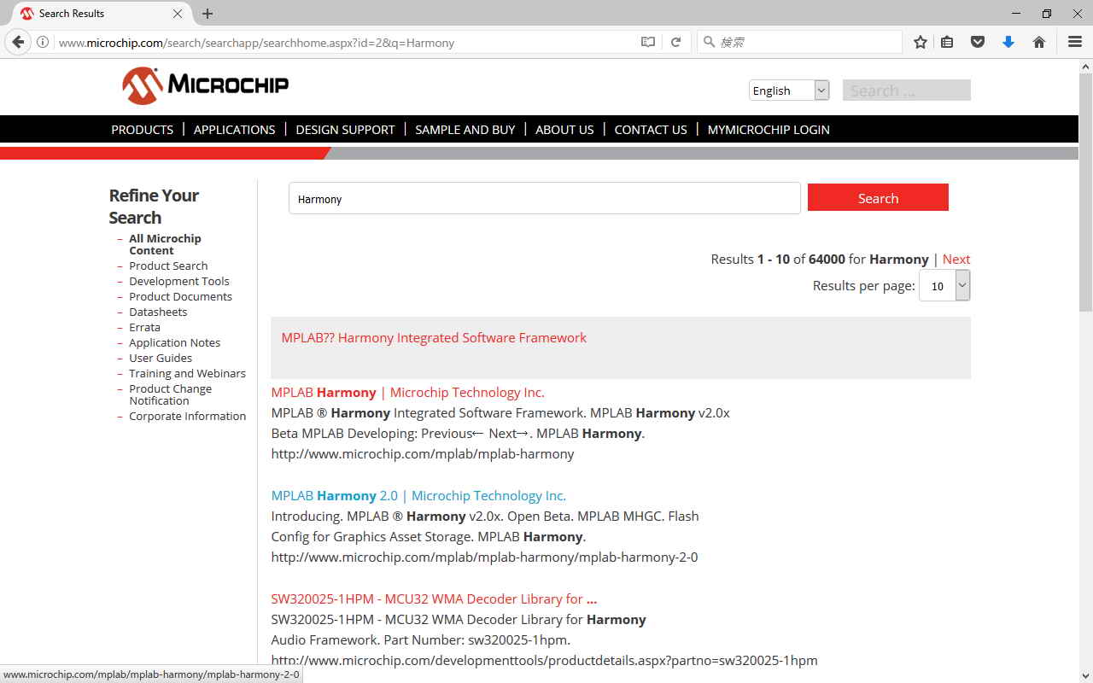
Task: Open the Firefox hamburger menu
Action: (1075, 42)
